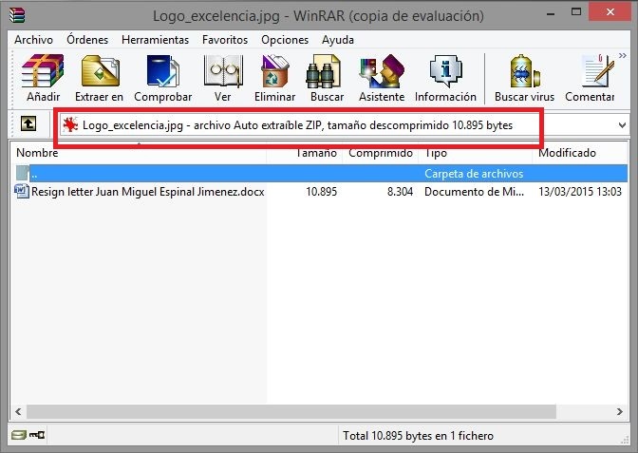Close the WinRAR window
Viewport: 638px width, 453px height.
(610, 12)
